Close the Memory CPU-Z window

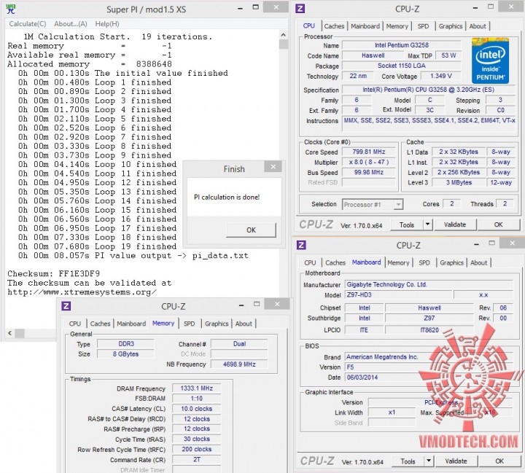277,304
